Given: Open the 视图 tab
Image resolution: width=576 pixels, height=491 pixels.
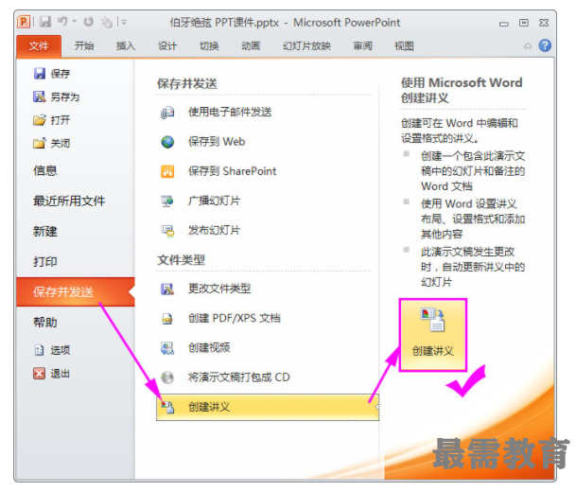Looking at the screenshot, I should (x=404, y=46).
